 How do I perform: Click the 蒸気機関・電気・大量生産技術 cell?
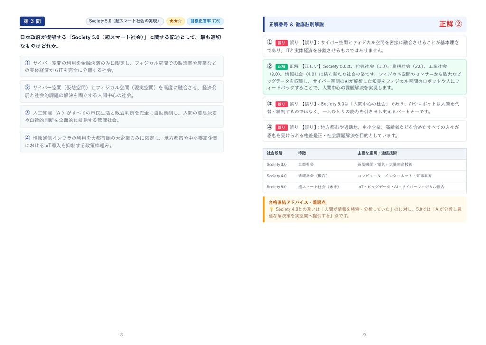[x=385, y=165]
